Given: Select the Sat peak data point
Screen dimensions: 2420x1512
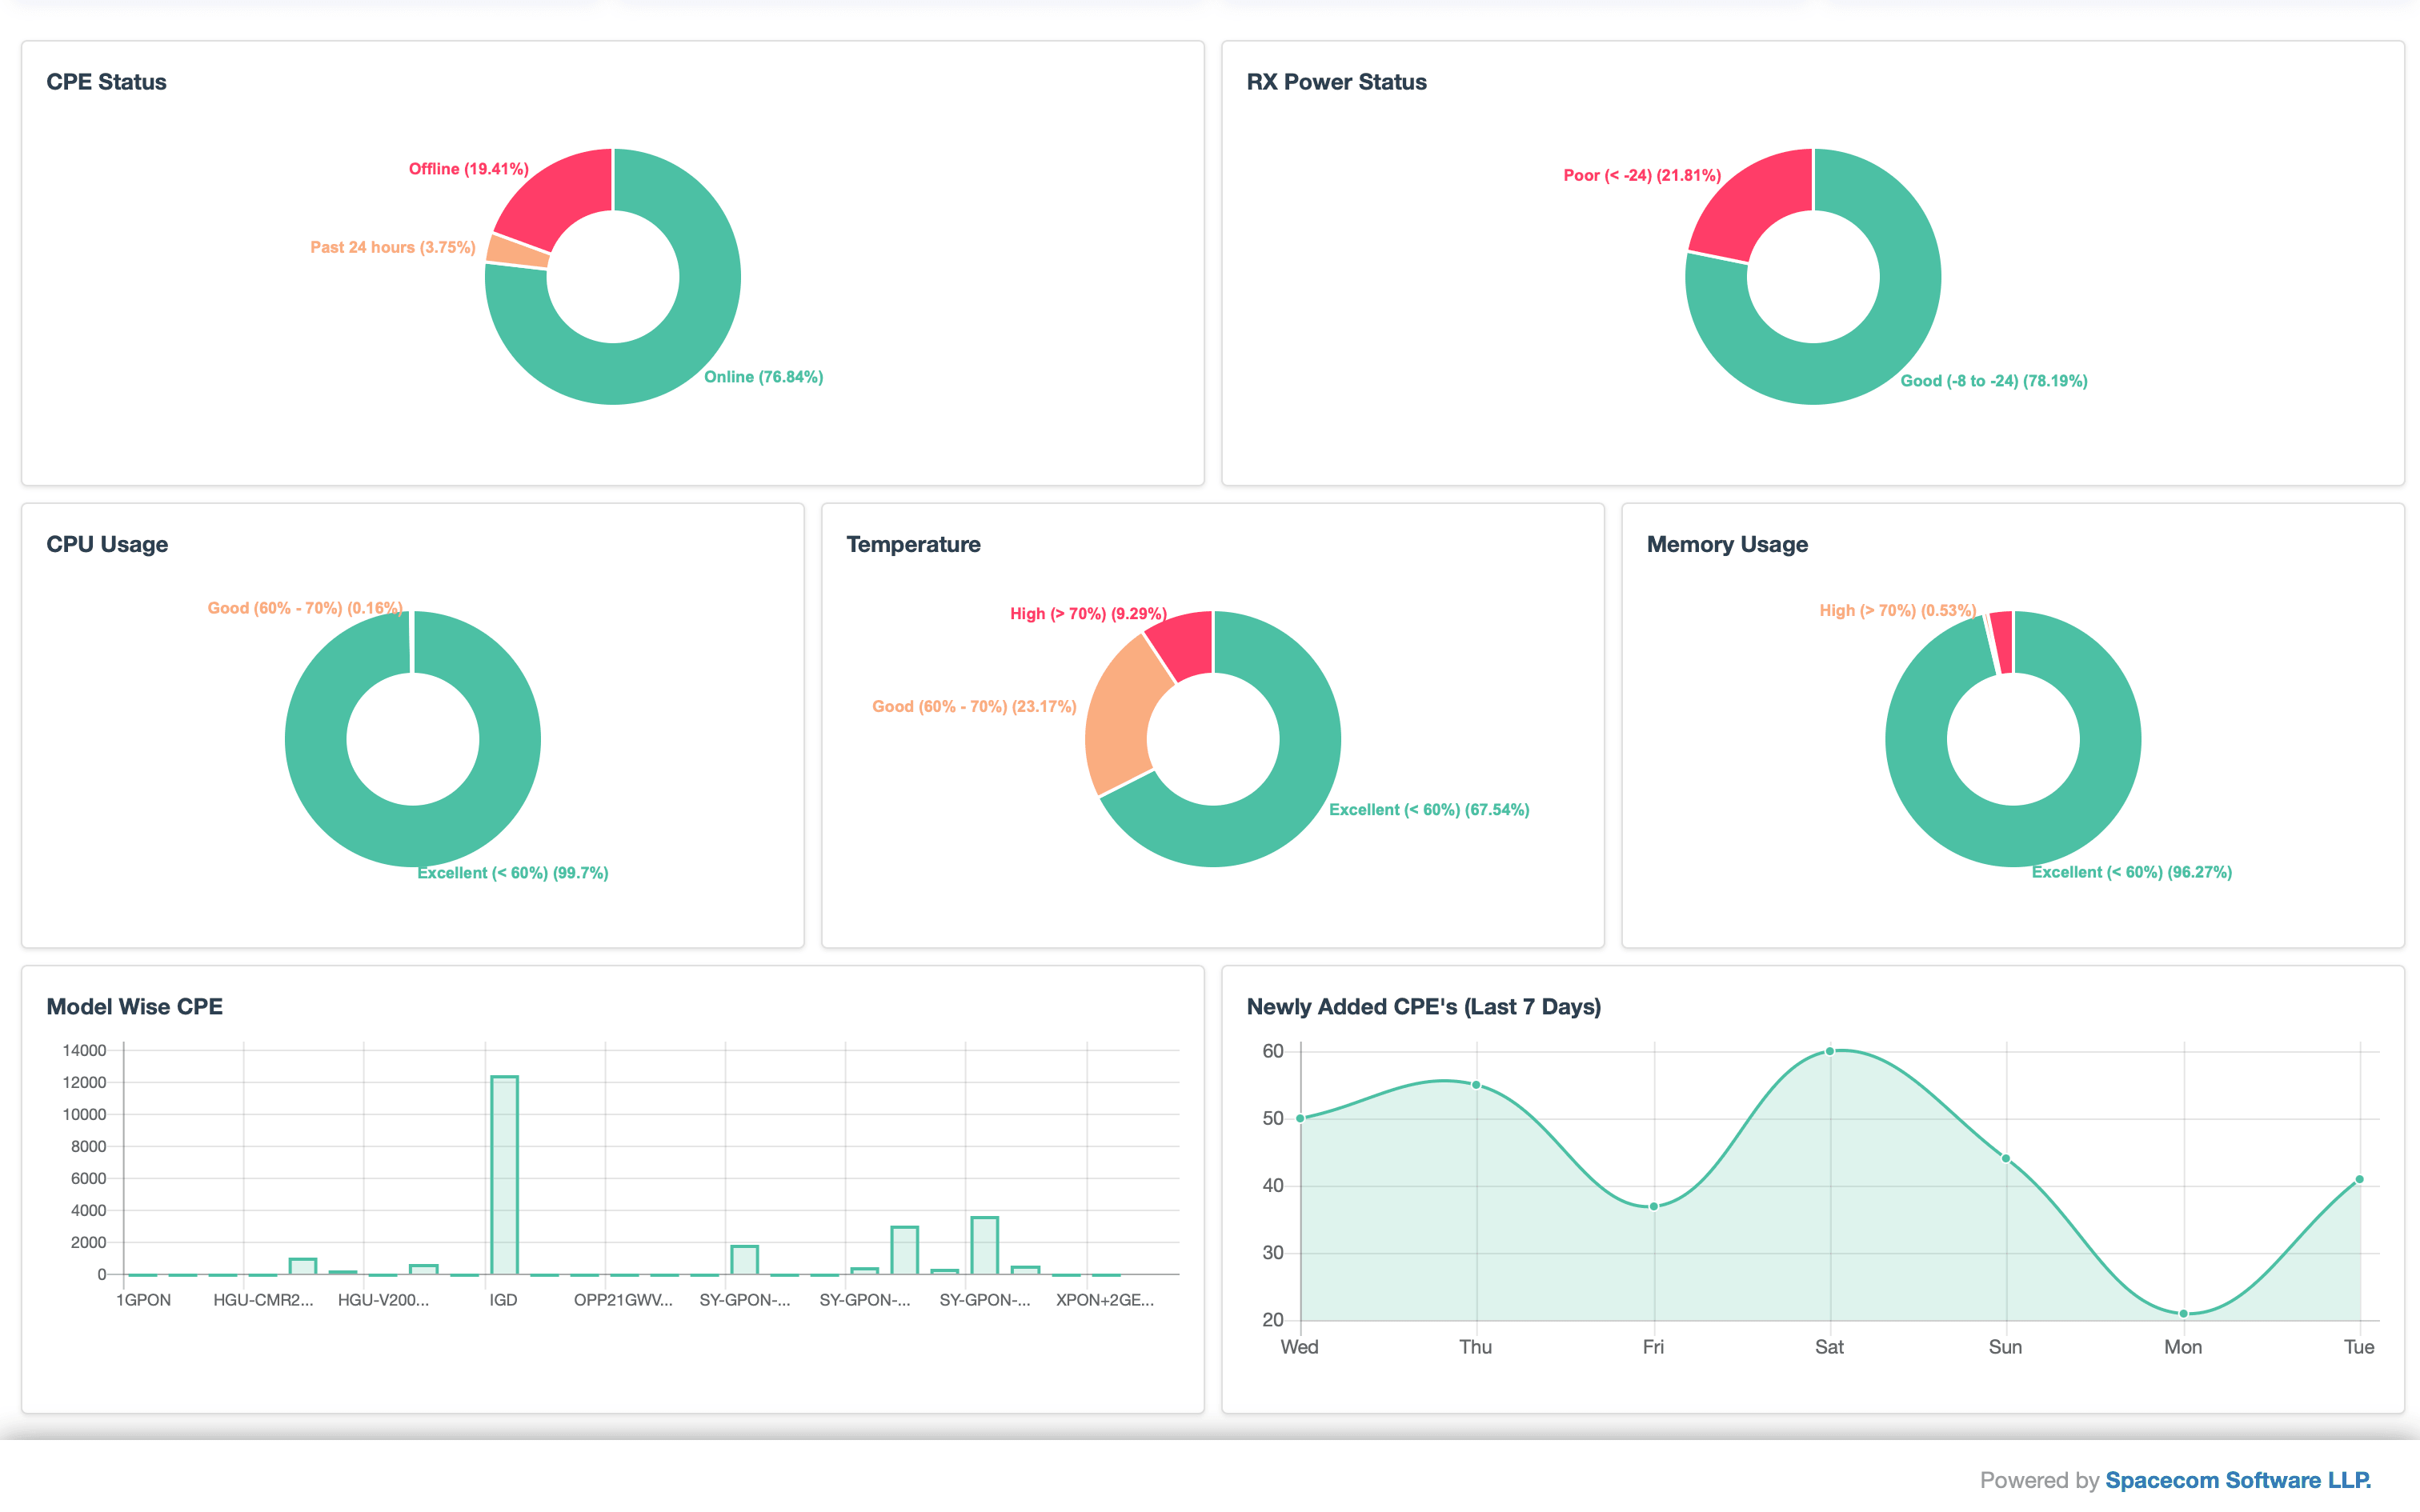Looking at the screenshot, I should (1830, 1051).
